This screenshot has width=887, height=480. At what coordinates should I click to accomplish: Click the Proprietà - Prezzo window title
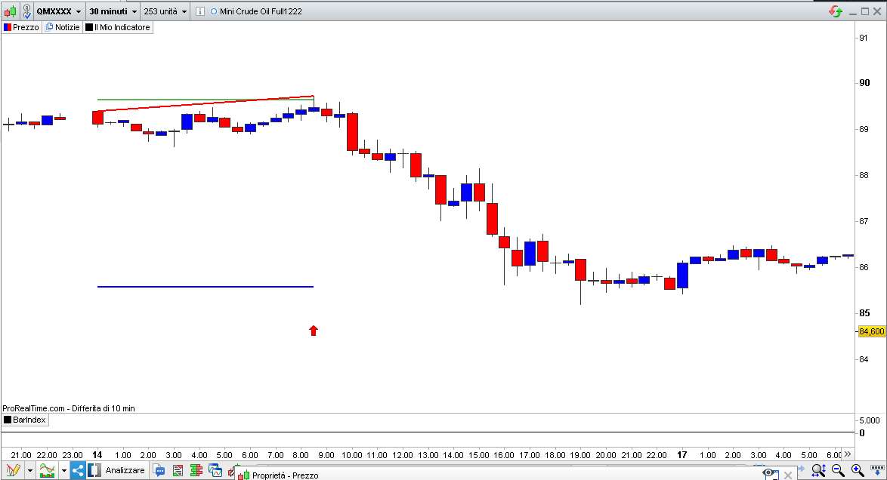pos(285,475)
